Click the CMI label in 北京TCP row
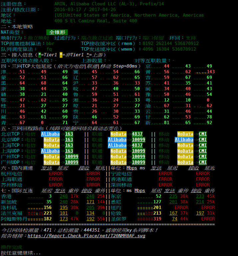This screenshot has width=238, height=256. tap(202, 134)
